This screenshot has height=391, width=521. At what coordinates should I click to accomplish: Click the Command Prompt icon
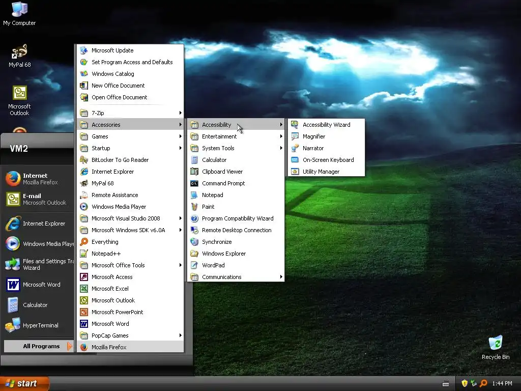(194, 183)
